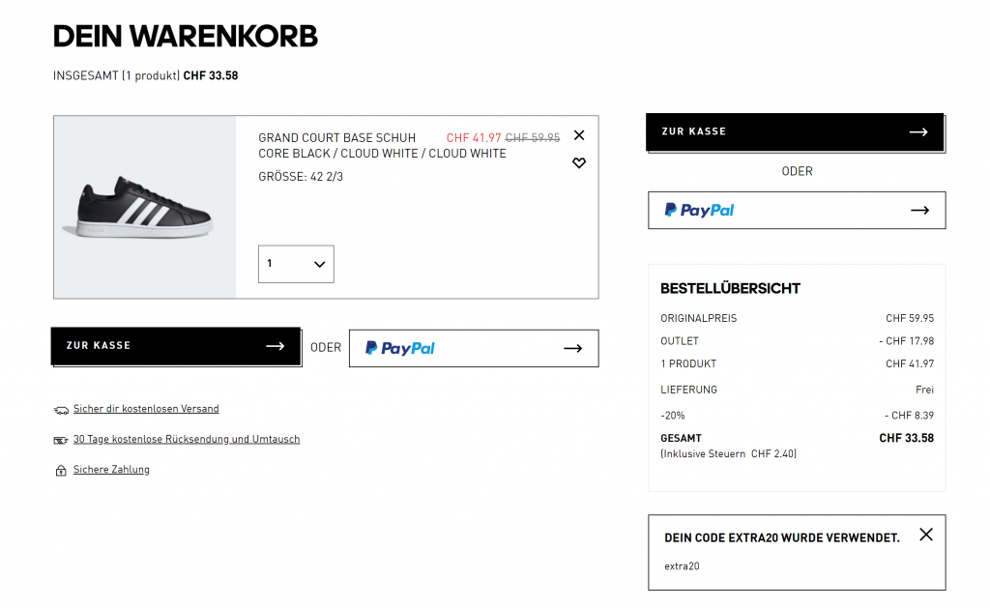Click Zur Kasse button below the product

[175, 346]
